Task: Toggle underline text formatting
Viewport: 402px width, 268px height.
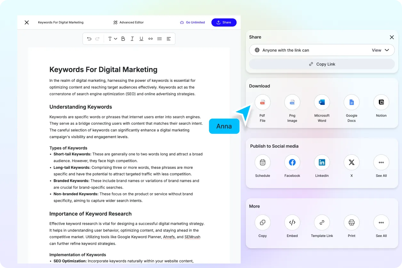Action: 141,39
